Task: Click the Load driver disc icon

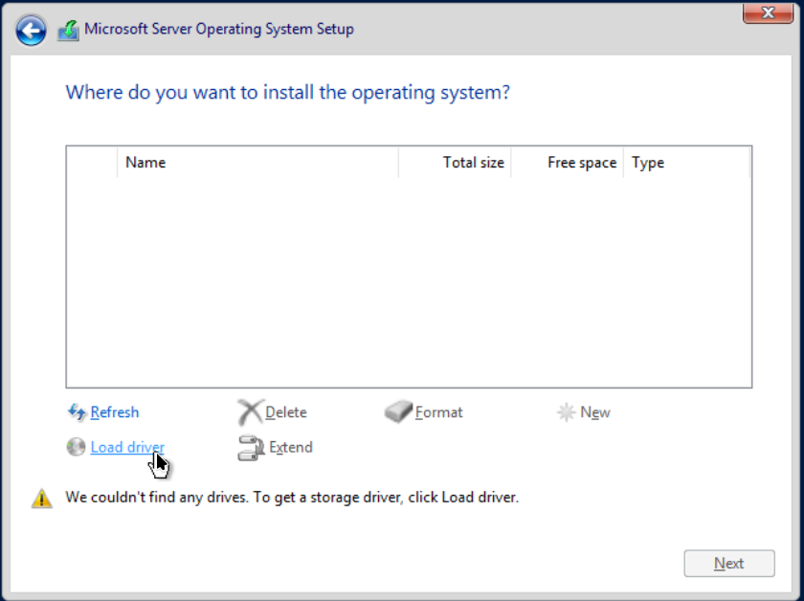Action: click(x=77, y=447)
